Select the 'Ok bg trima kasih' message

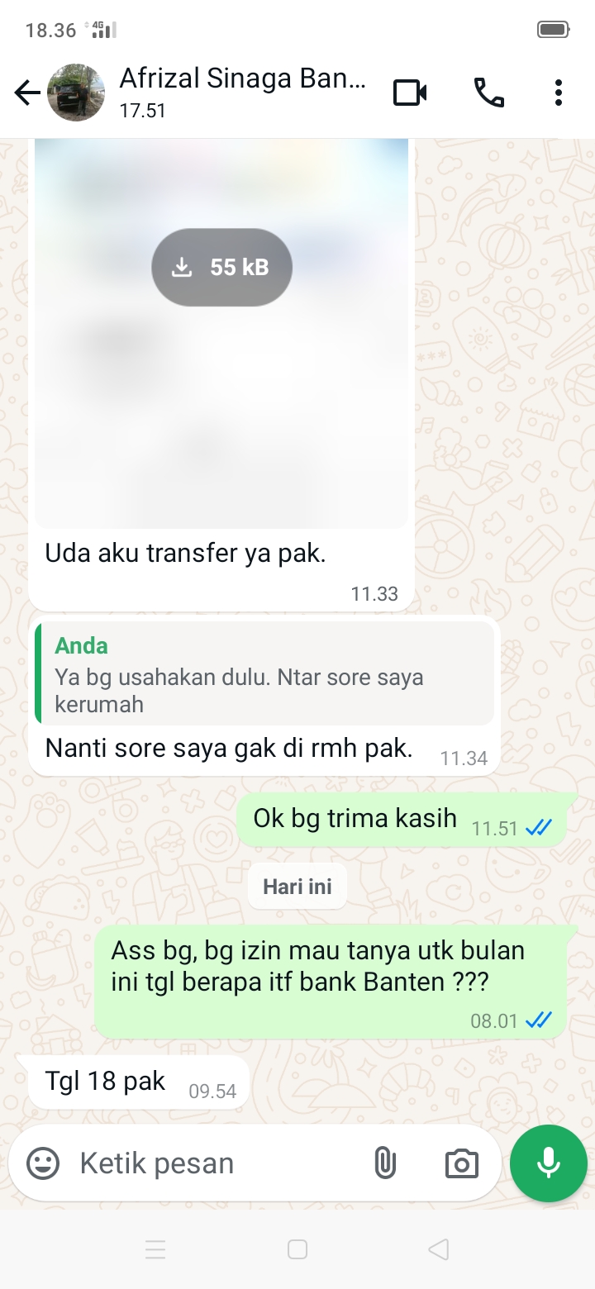pyautogui.click(x=402, y=819)
